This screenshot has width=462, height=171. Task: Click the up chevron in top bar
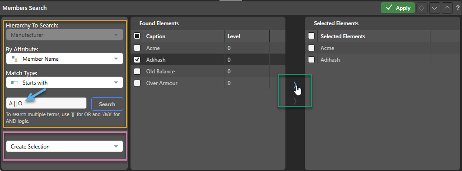[x=447, y=8]
